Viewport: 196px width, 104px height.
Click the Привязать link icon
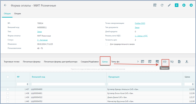(x=165, y=62)
